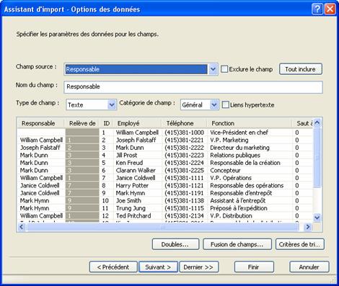Select the ID column header

tap(106, 123)
